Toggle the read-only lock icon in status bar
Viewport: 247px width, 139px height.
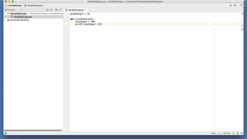pos(233,133)
